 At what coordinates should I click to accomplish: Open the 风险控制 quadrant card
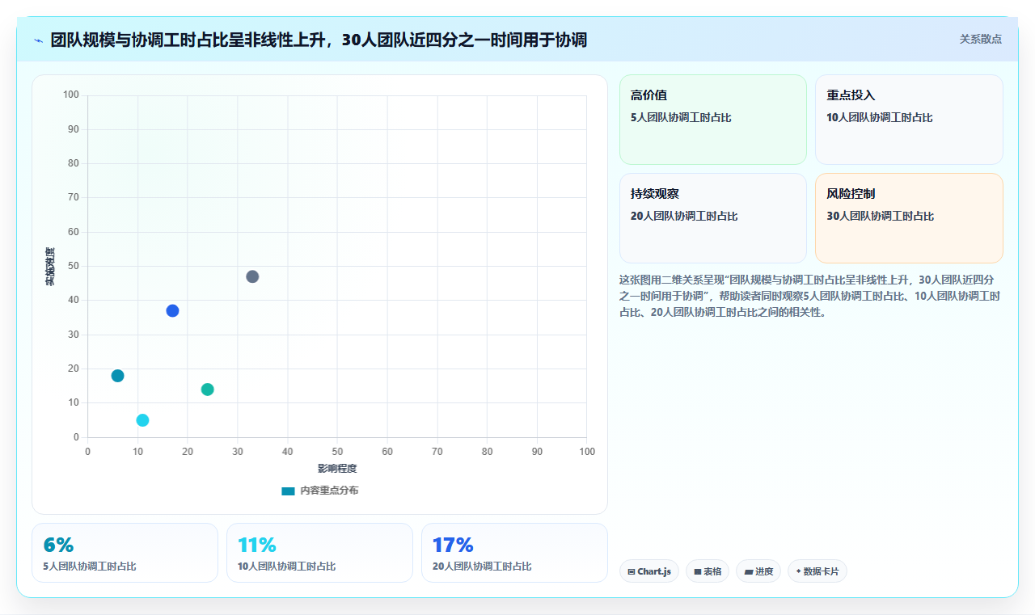[909, 218]
